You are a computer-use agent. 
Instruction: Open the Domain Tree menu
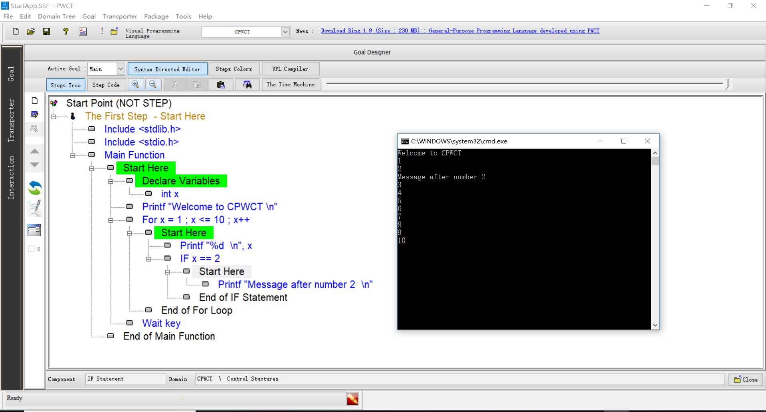coord(56,16)
